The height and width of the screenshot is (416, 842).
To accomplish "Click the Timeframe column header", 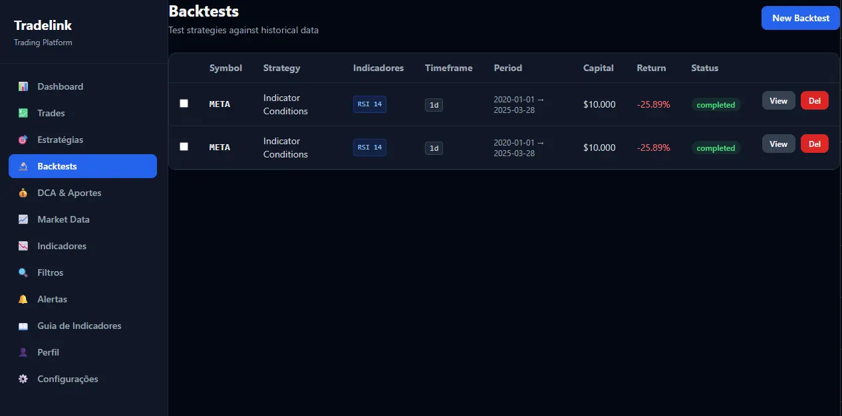I will pos(449,68).
